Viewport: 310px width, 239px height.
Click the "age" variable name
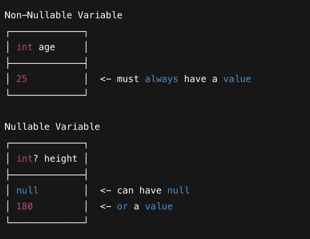(47, 47)
